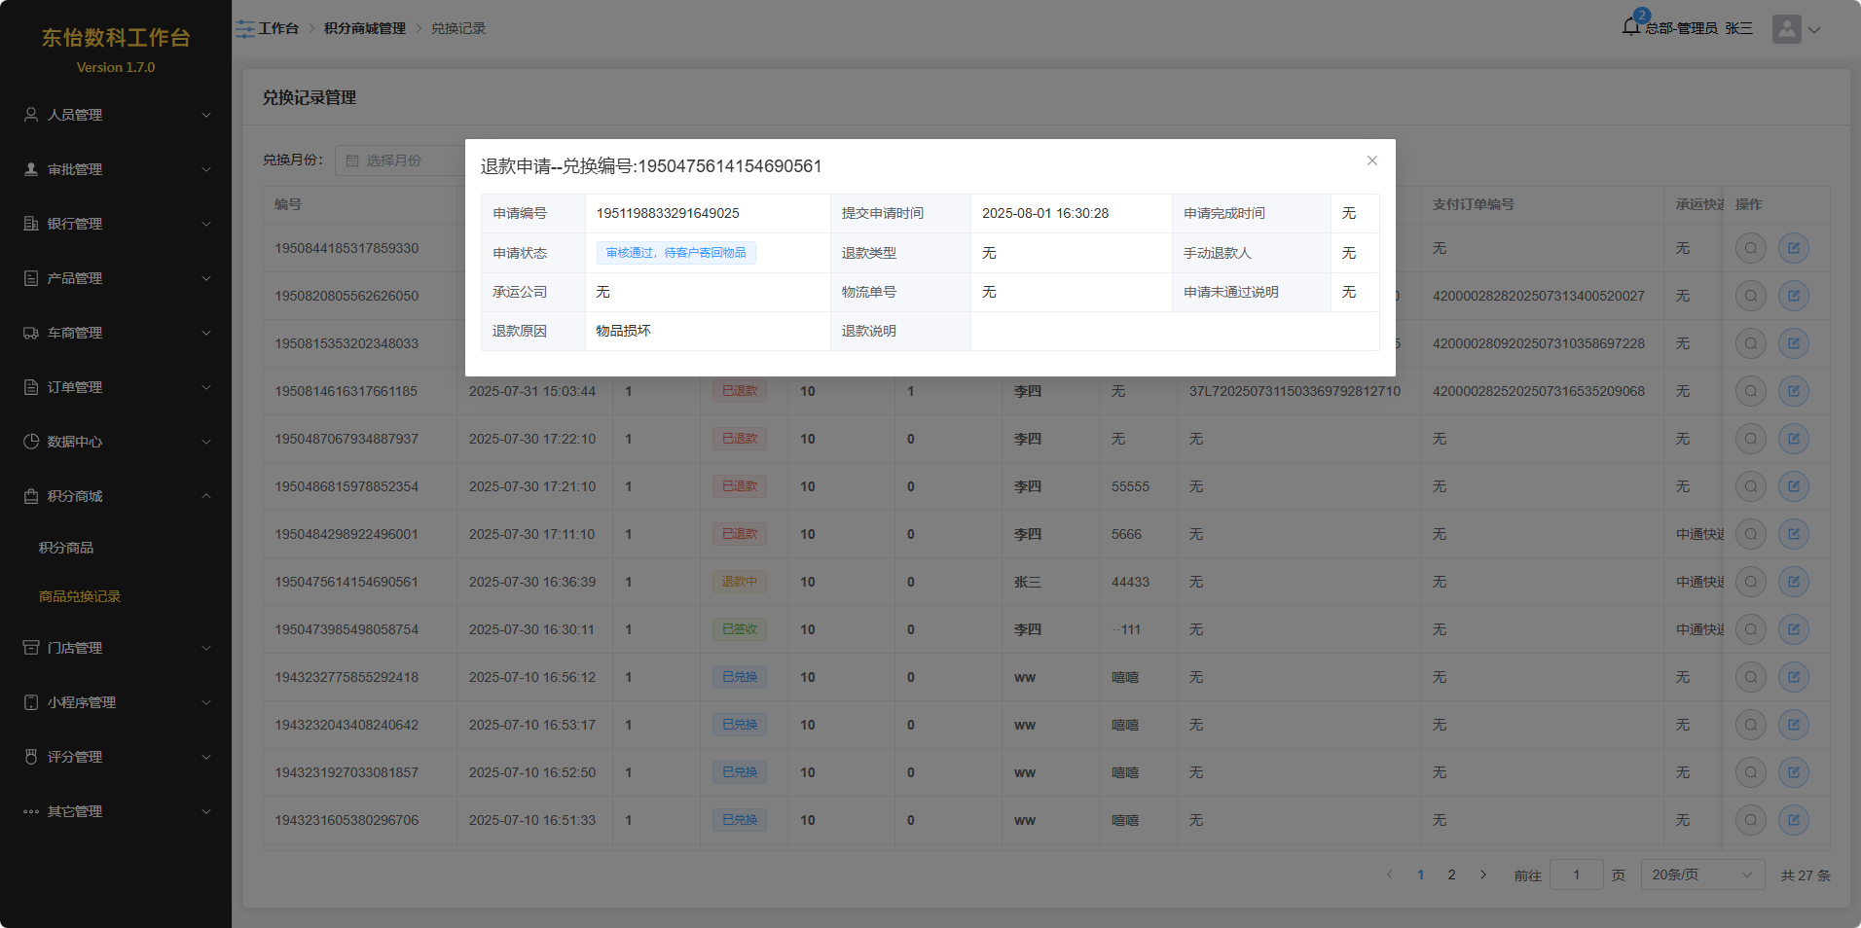Image resolution: width=1861 pixels, height=928 pixels.
Task: Open 积分商品 submenu item
Action: point(66,548)
